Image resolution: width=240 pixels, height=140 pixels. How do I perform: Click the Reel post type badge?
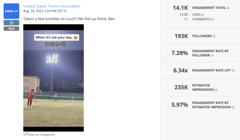tap(11, 29)
